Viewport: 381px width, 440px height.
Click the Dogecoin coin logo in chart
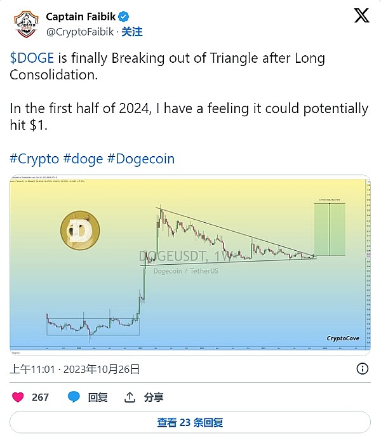tap(81, 230)
